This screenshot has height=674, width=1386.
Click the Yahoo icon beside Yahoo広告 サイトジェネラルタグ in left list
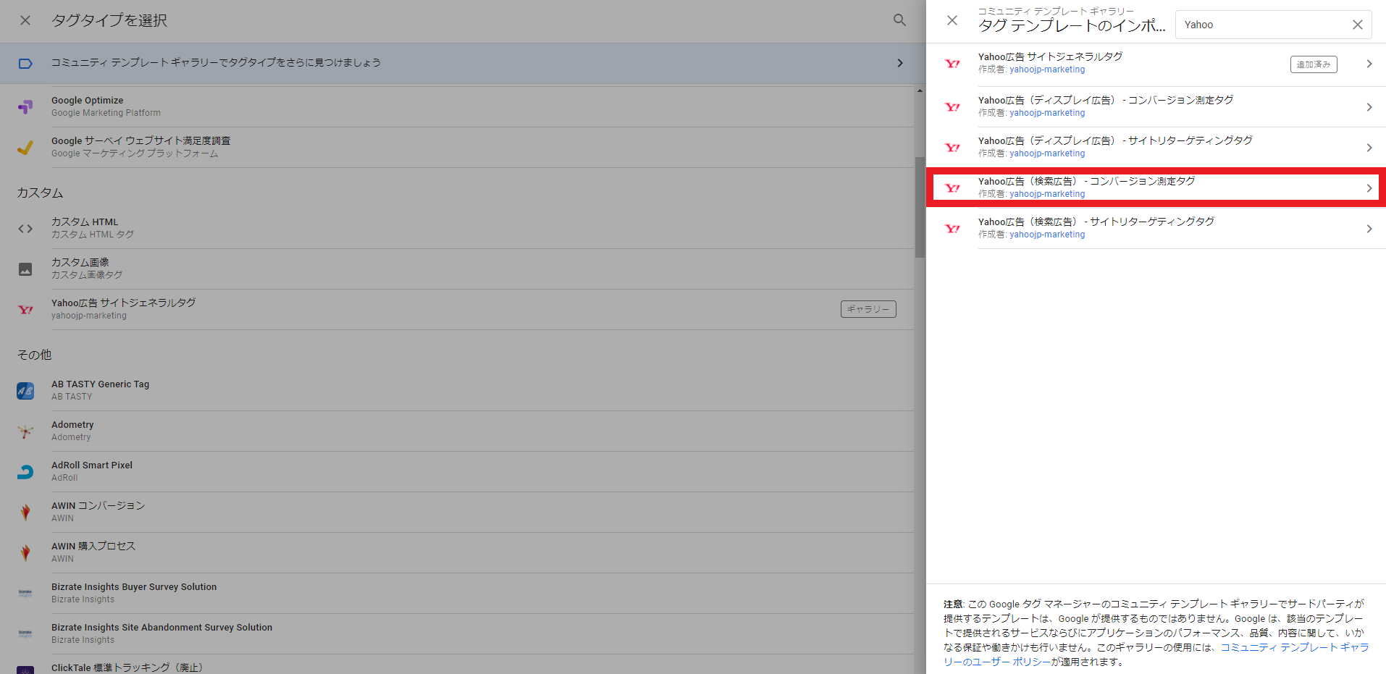[25, 310]
